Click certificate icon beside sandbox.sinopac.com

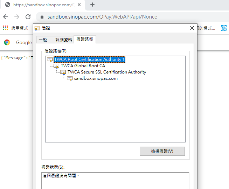point(70,78)
